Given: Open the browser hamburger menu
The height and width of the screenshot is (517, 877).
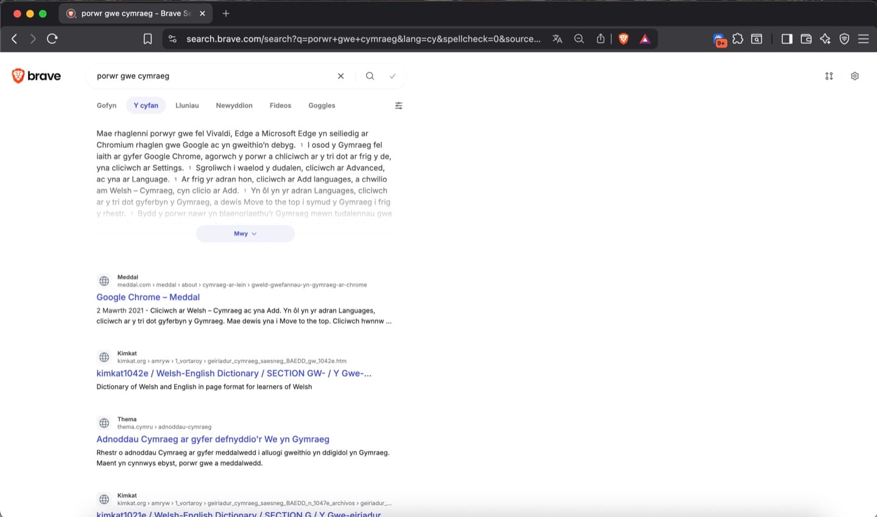Looking at the screenshot, I should (x=864, y=39).
